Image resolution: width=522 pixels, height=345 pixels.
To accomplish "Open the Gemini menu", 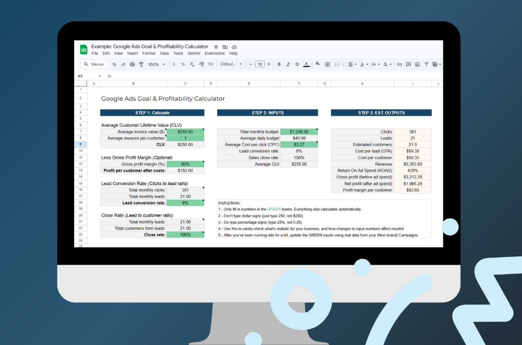I will pyautogui.click(x=194, y=53).
